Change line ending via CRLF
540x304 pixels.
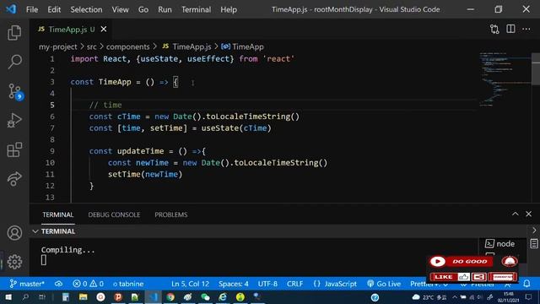(x=294, y=284)
